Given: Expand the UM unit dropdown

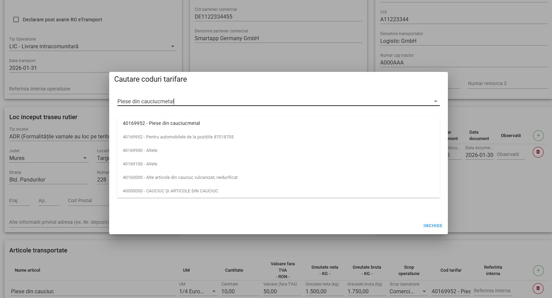Looking at the screenshot, I should click(214, 291).
